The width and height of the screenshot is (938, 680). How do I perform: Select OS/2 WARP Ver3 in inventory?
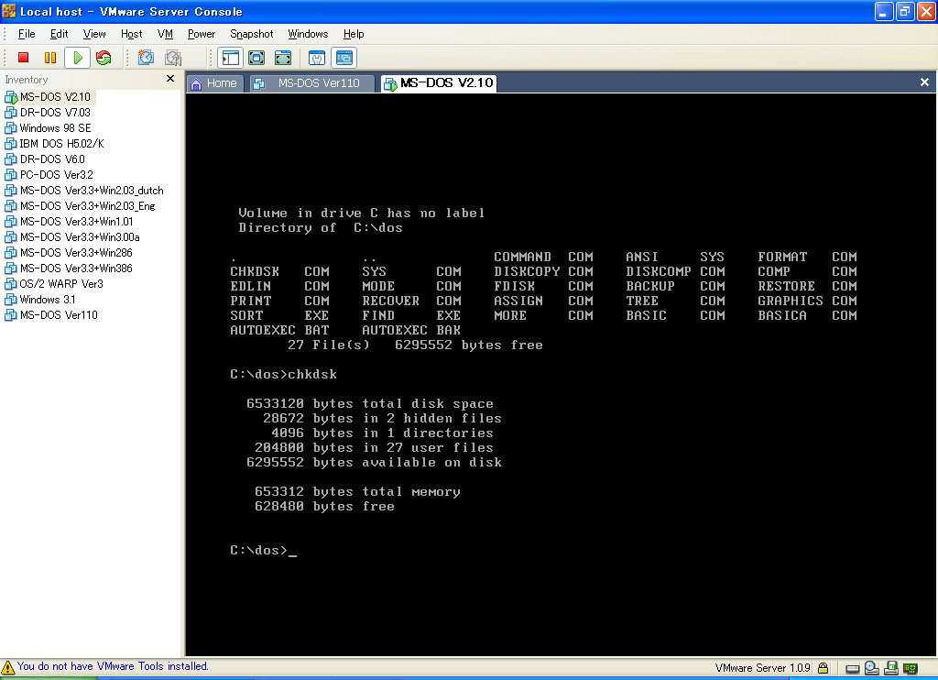coord(61,283)
